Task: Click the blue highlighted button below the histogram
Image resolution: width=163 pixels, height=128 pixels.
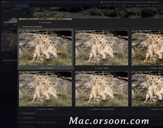Action: [15, 25]
